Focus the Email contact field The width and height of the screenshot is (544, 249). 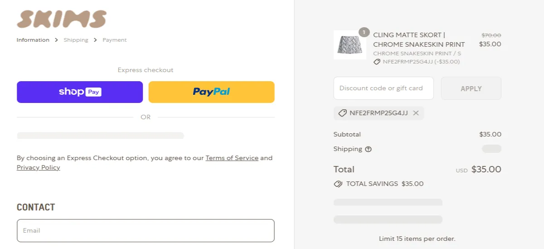tap(146, 230)
